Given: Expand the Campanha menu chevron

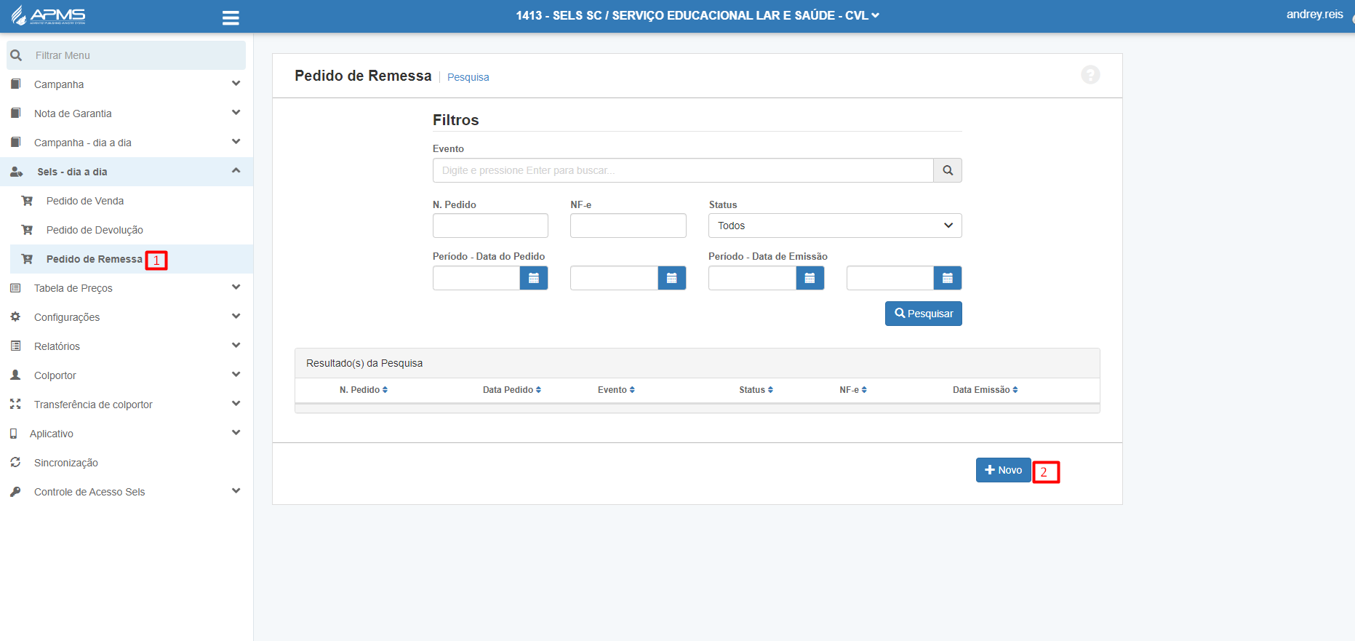Looking at the screenshot, I should pos(236,84).
